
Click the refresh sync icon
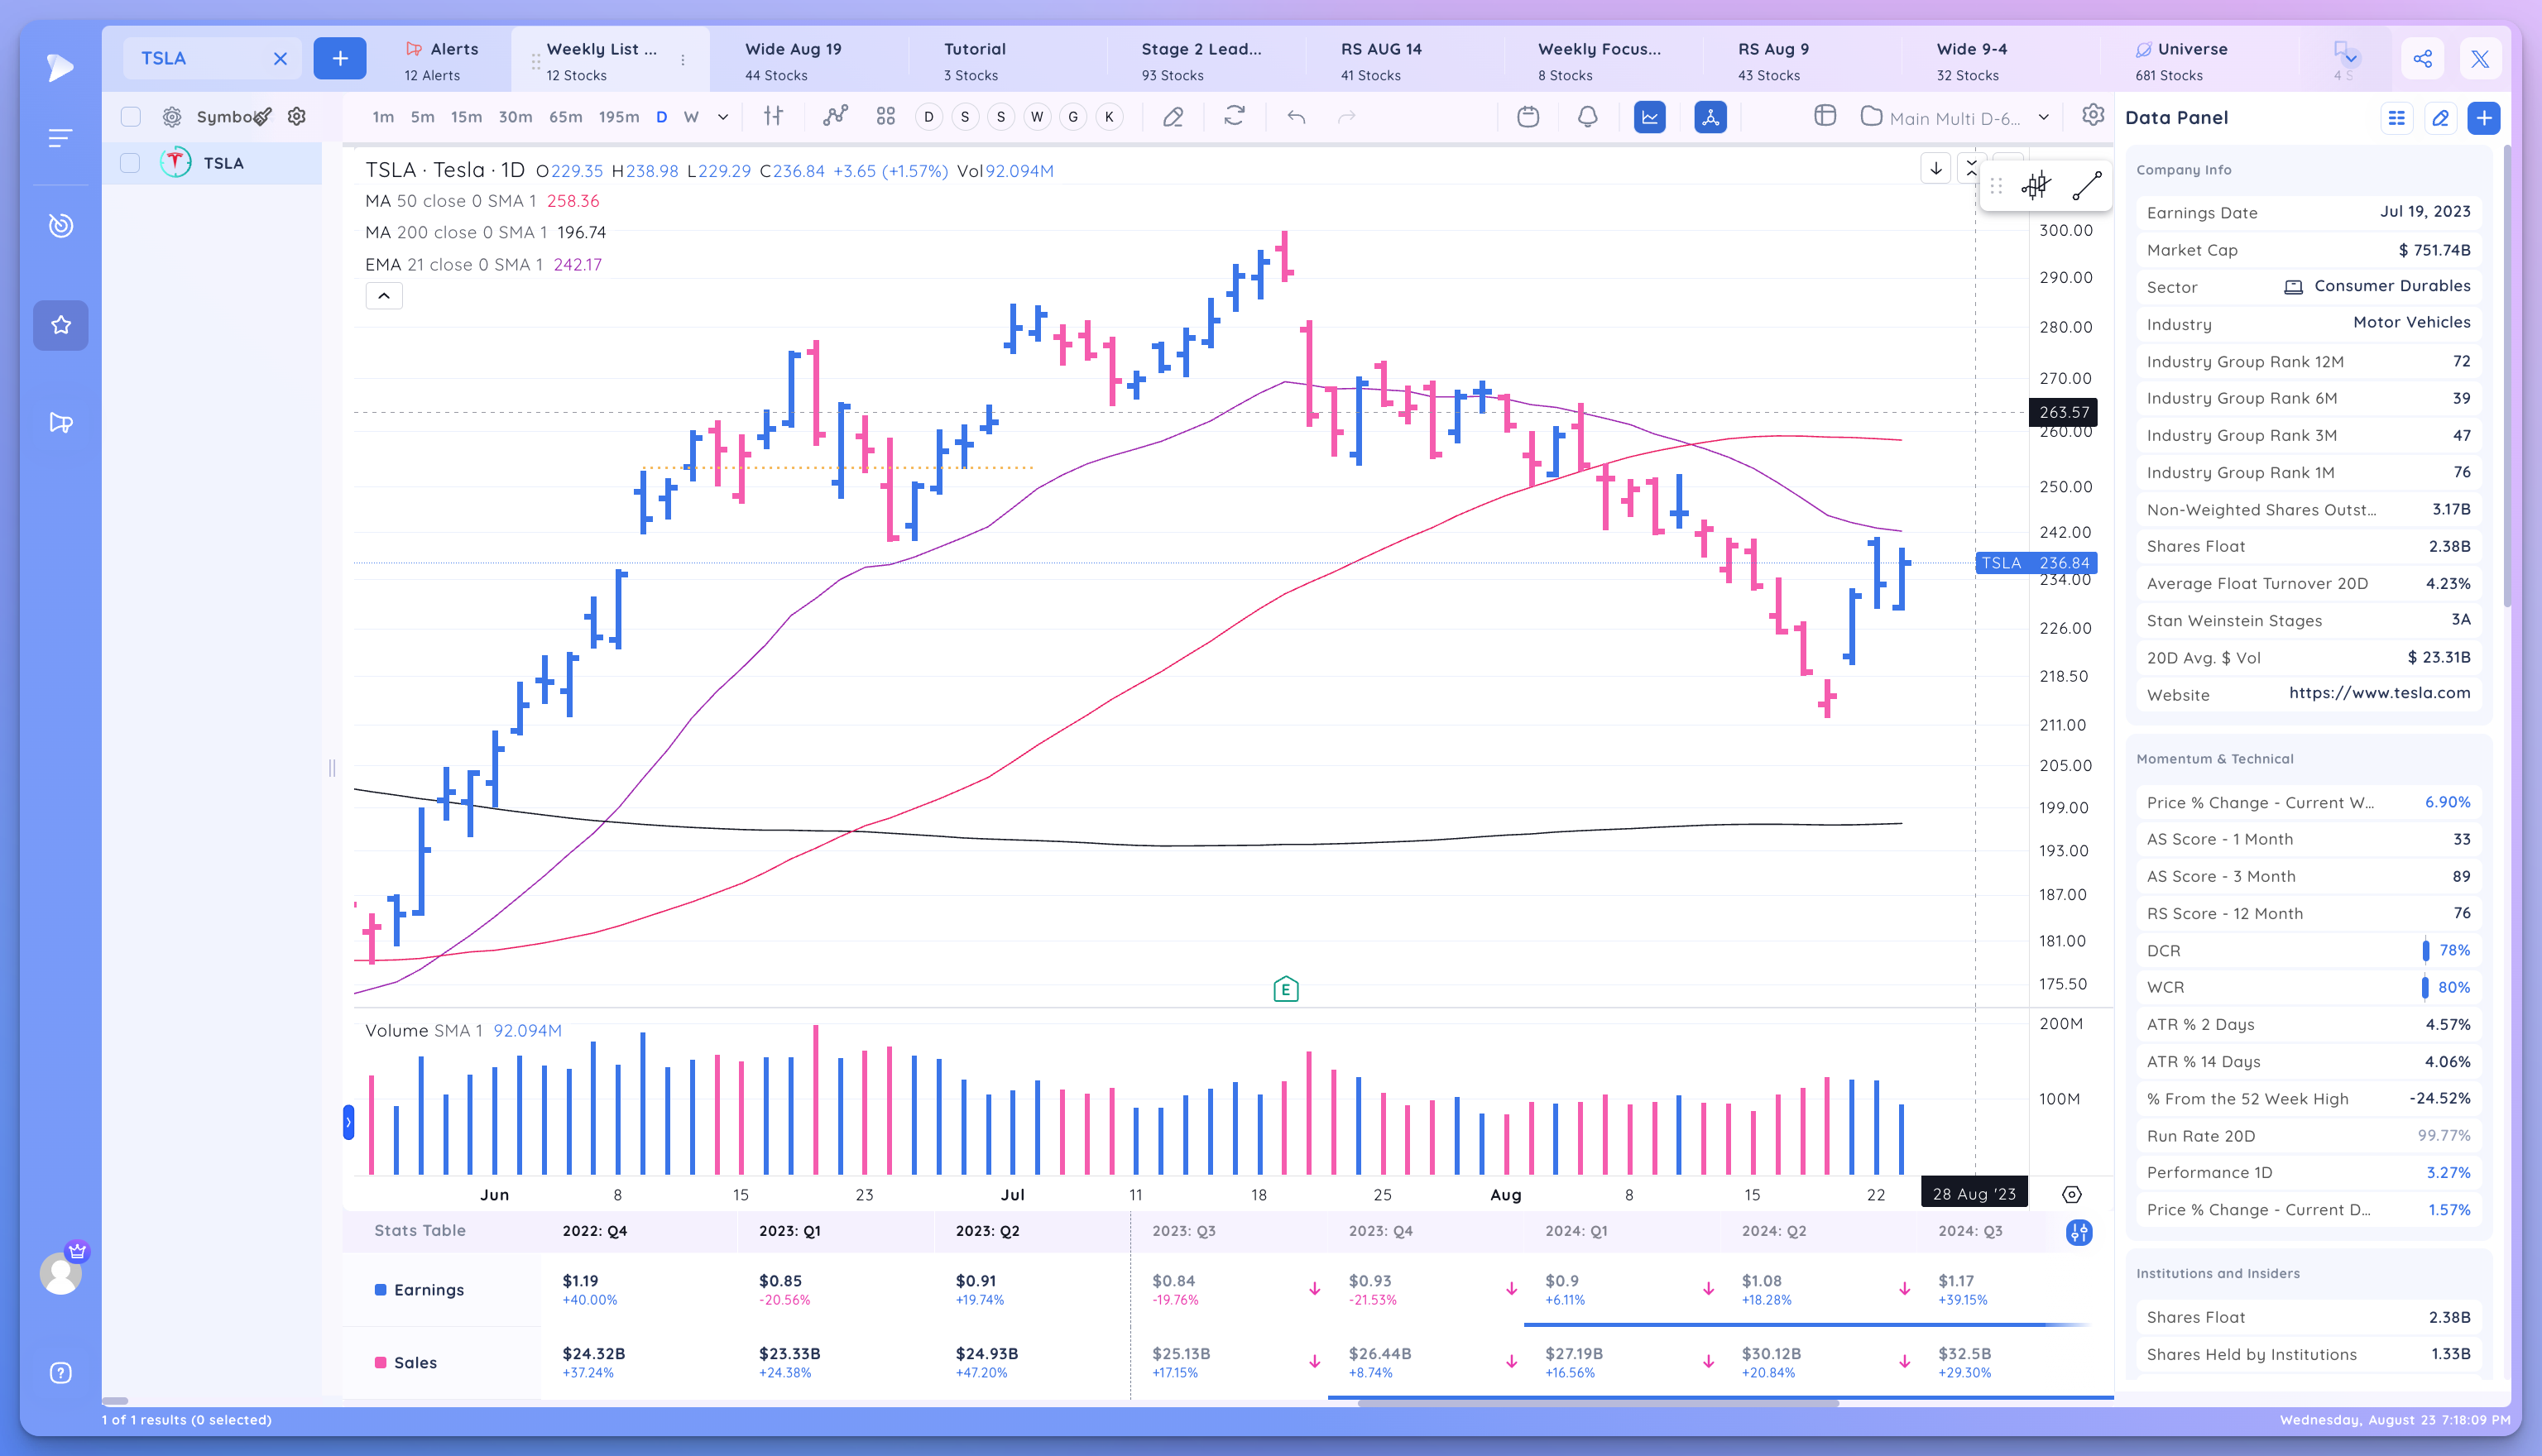tap(1234, 116)
